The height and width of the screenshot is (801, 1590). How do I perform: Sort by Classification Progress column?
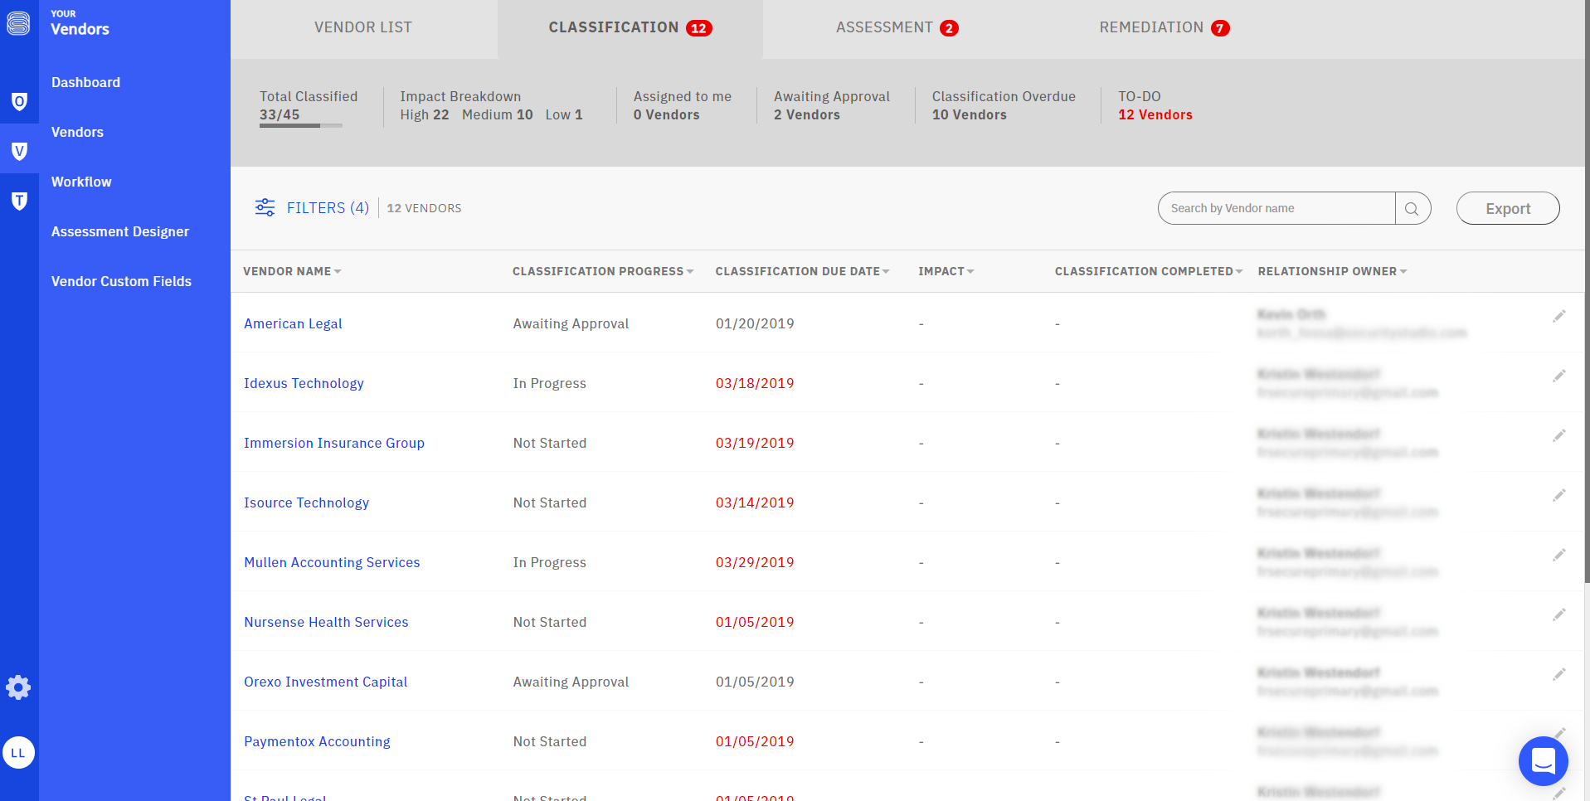click(603, 271)
